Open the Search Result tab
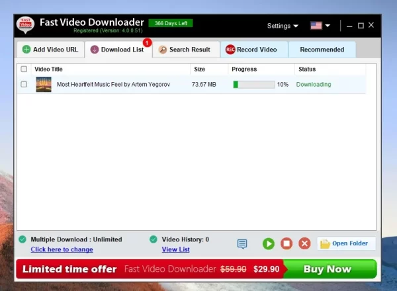 (x=186, y=50)
